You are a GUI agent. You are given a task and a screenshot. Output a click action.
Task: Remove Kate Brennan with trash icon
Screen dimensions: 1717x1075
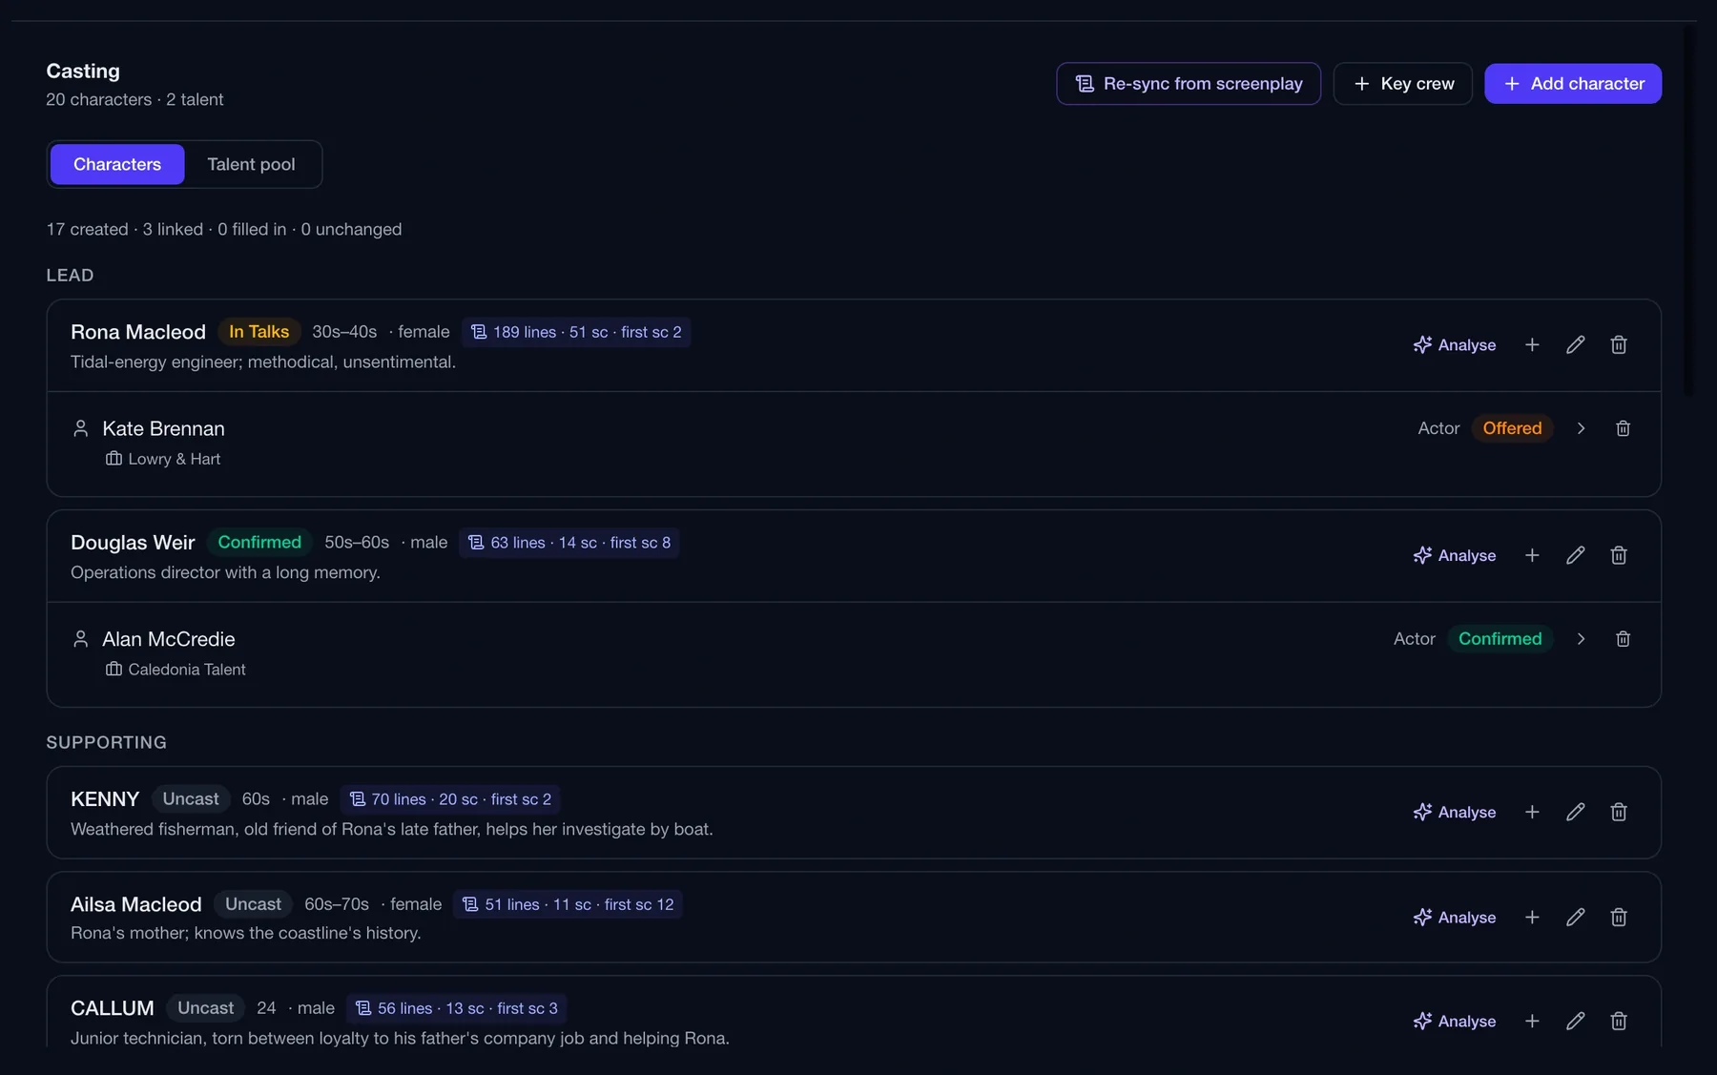pos(1623,428)
